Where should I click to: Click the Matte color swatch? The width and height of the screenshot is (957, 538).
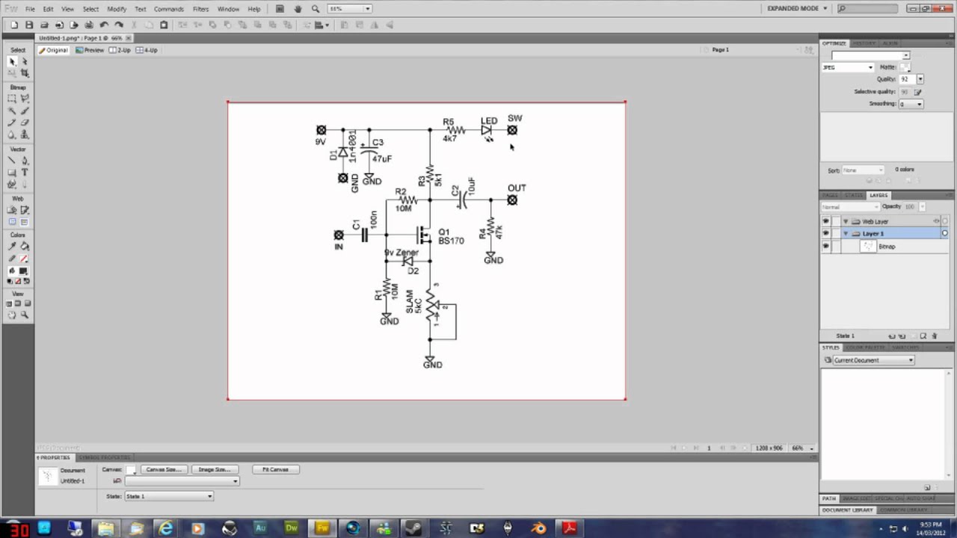pos(904,67)
